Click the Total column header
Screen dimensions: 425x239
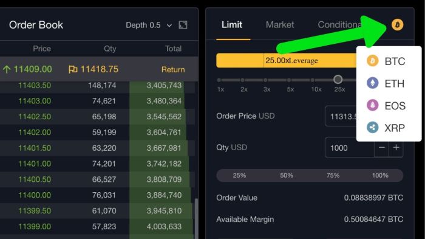coord(173,49)
